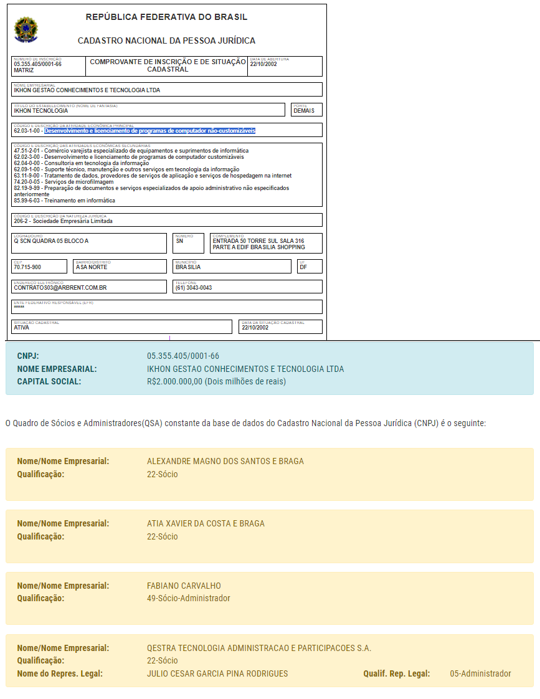Click the email CONTRATOS03@ARBRENT.COM.BR
The height and width of the screenshot is (699, 540).
60,288
